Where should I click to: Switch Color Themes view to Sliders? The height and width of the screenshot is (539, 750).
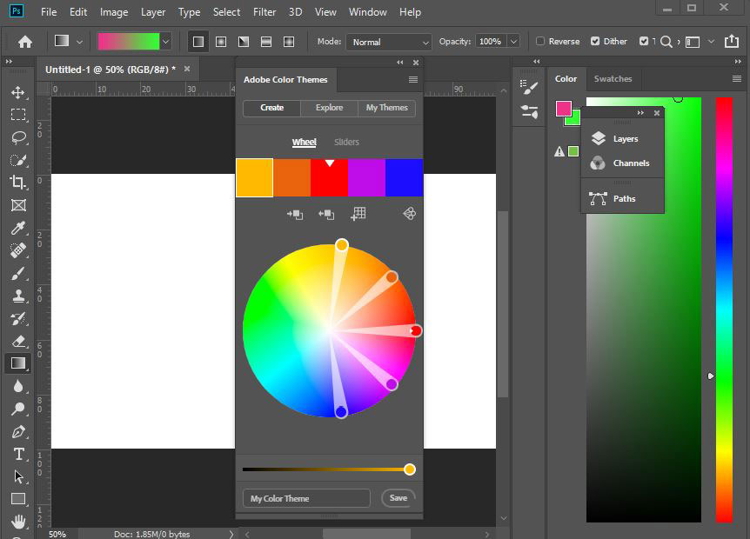[346, 142]
